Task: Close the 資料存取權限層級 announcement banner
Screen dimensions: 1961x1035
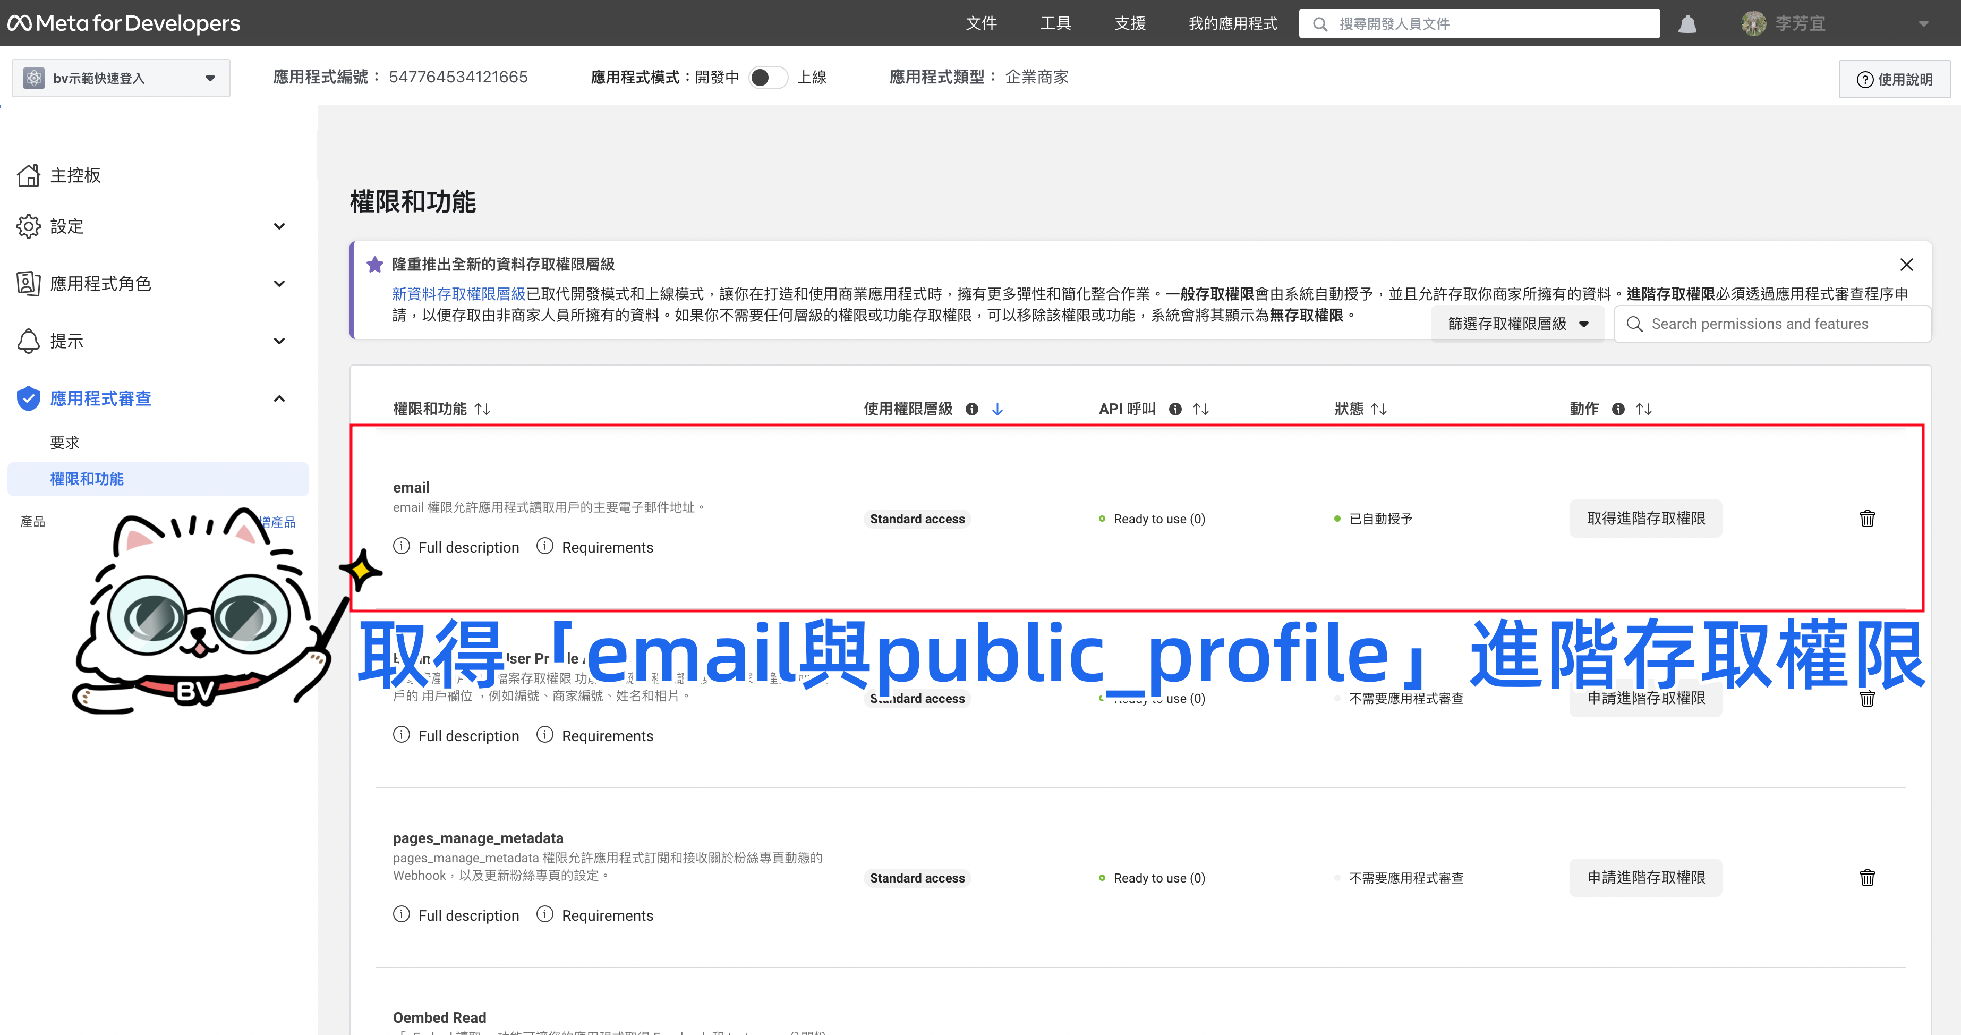Action: tap(1906, 264)
